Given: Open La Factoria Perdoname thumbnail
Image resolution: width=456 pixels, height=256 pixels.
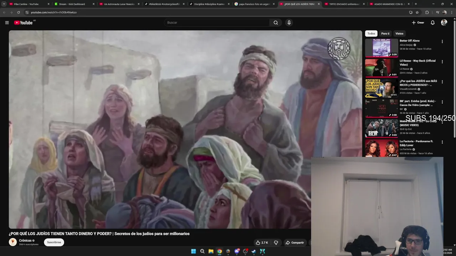Looking at the screenshot, I should pos(382,148).
